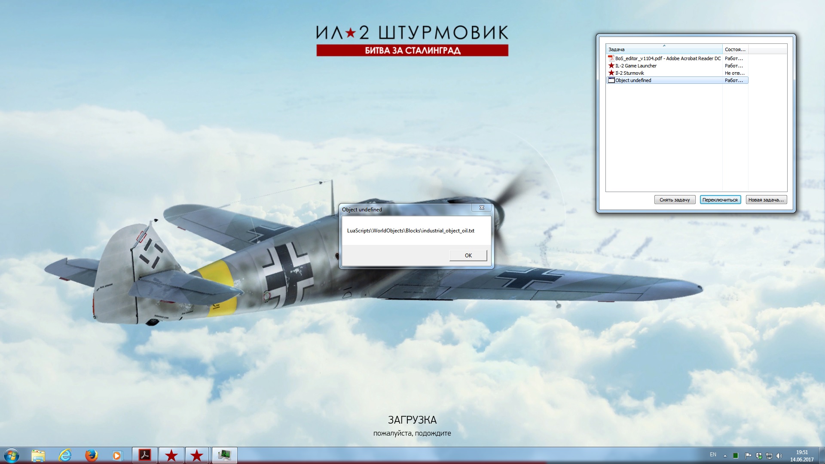The width and height of the screenshot is (825, 464).
Task: Launch Internet Explorer from the taskbar
Action: [x=65, y=455]
